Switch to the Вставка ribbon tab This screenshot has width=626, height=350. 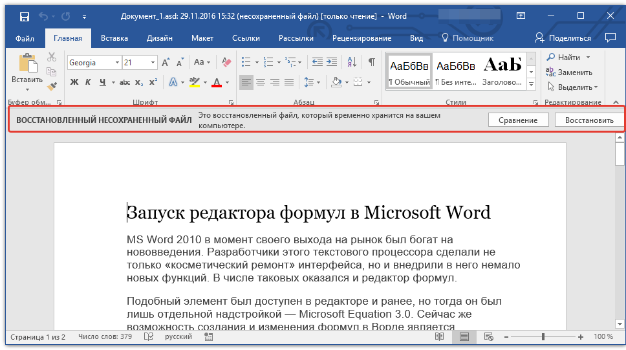coord(114,38)
